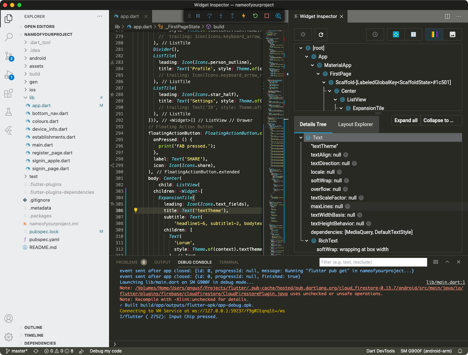The image size is (468, 355).
Task: Select the app.dart editor tab
Action: pyautogui.click(x=129, y=16)
